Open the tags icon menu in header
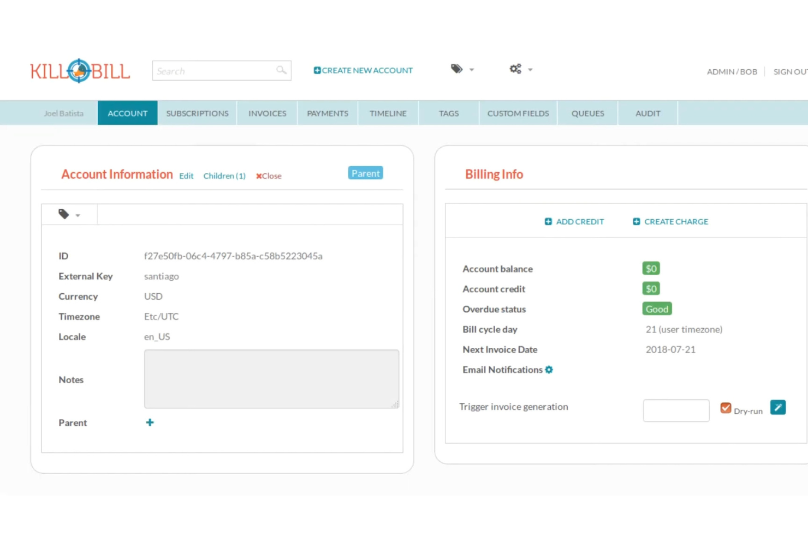Viewport: 808px width, 538px height. click(456, 69)
